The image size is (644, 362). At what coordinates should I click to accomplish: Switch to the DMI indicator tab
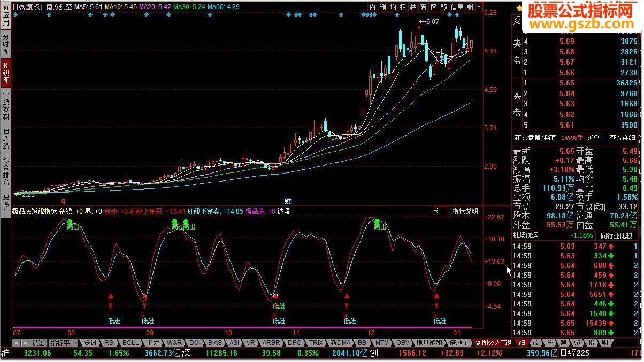[195, 343]
